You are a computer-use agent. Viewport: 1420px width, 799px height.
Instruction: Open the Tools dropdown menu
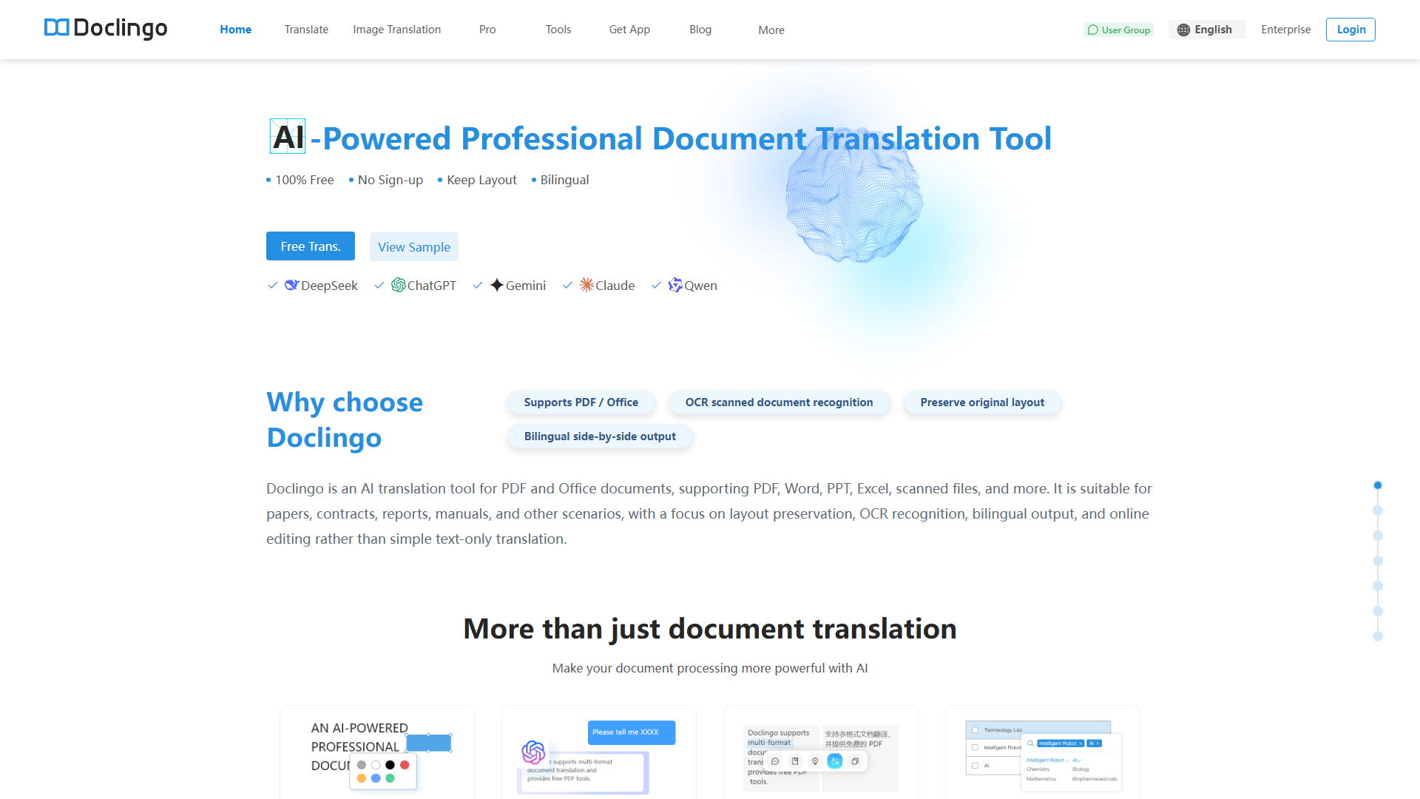point(558,30)
